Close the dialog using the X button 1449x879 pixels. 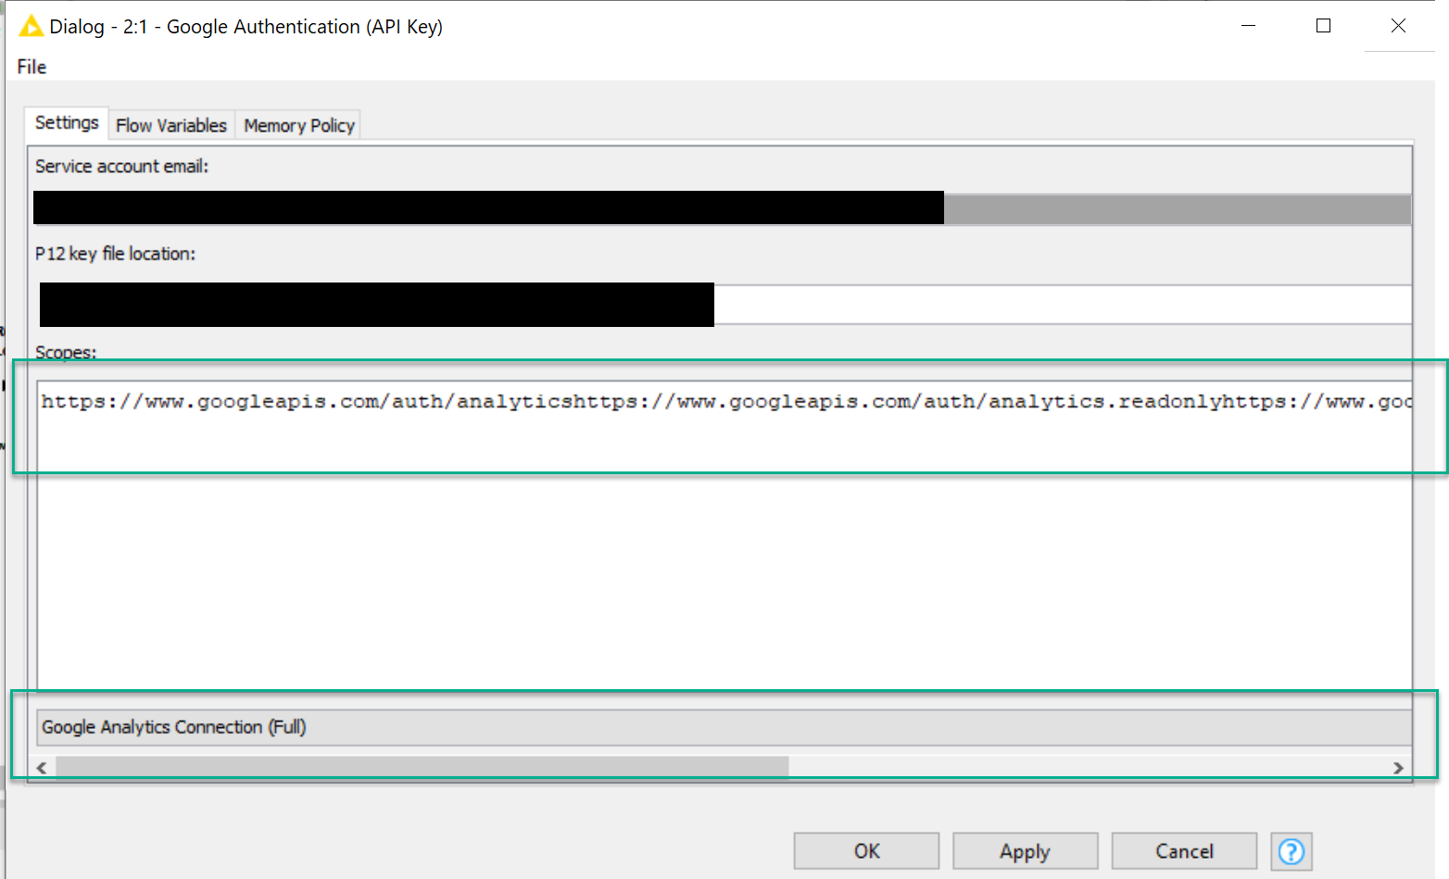coord(1398,26)
